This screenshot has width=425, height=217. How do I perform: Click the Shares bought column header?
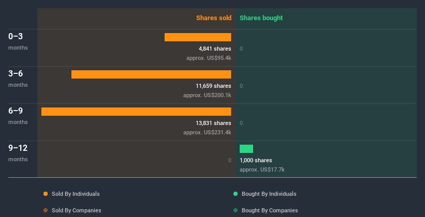tap(261, 18)
